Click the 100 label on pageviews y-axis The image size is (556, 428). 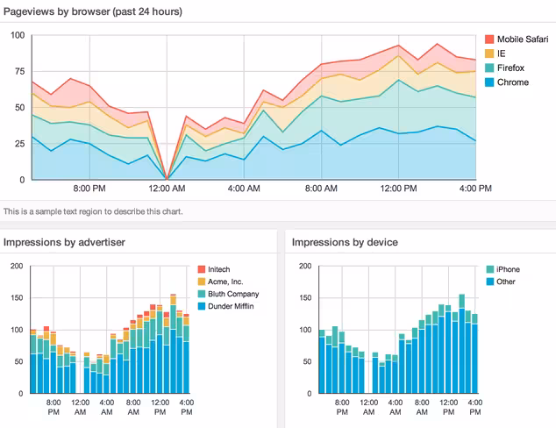point(18,35)
